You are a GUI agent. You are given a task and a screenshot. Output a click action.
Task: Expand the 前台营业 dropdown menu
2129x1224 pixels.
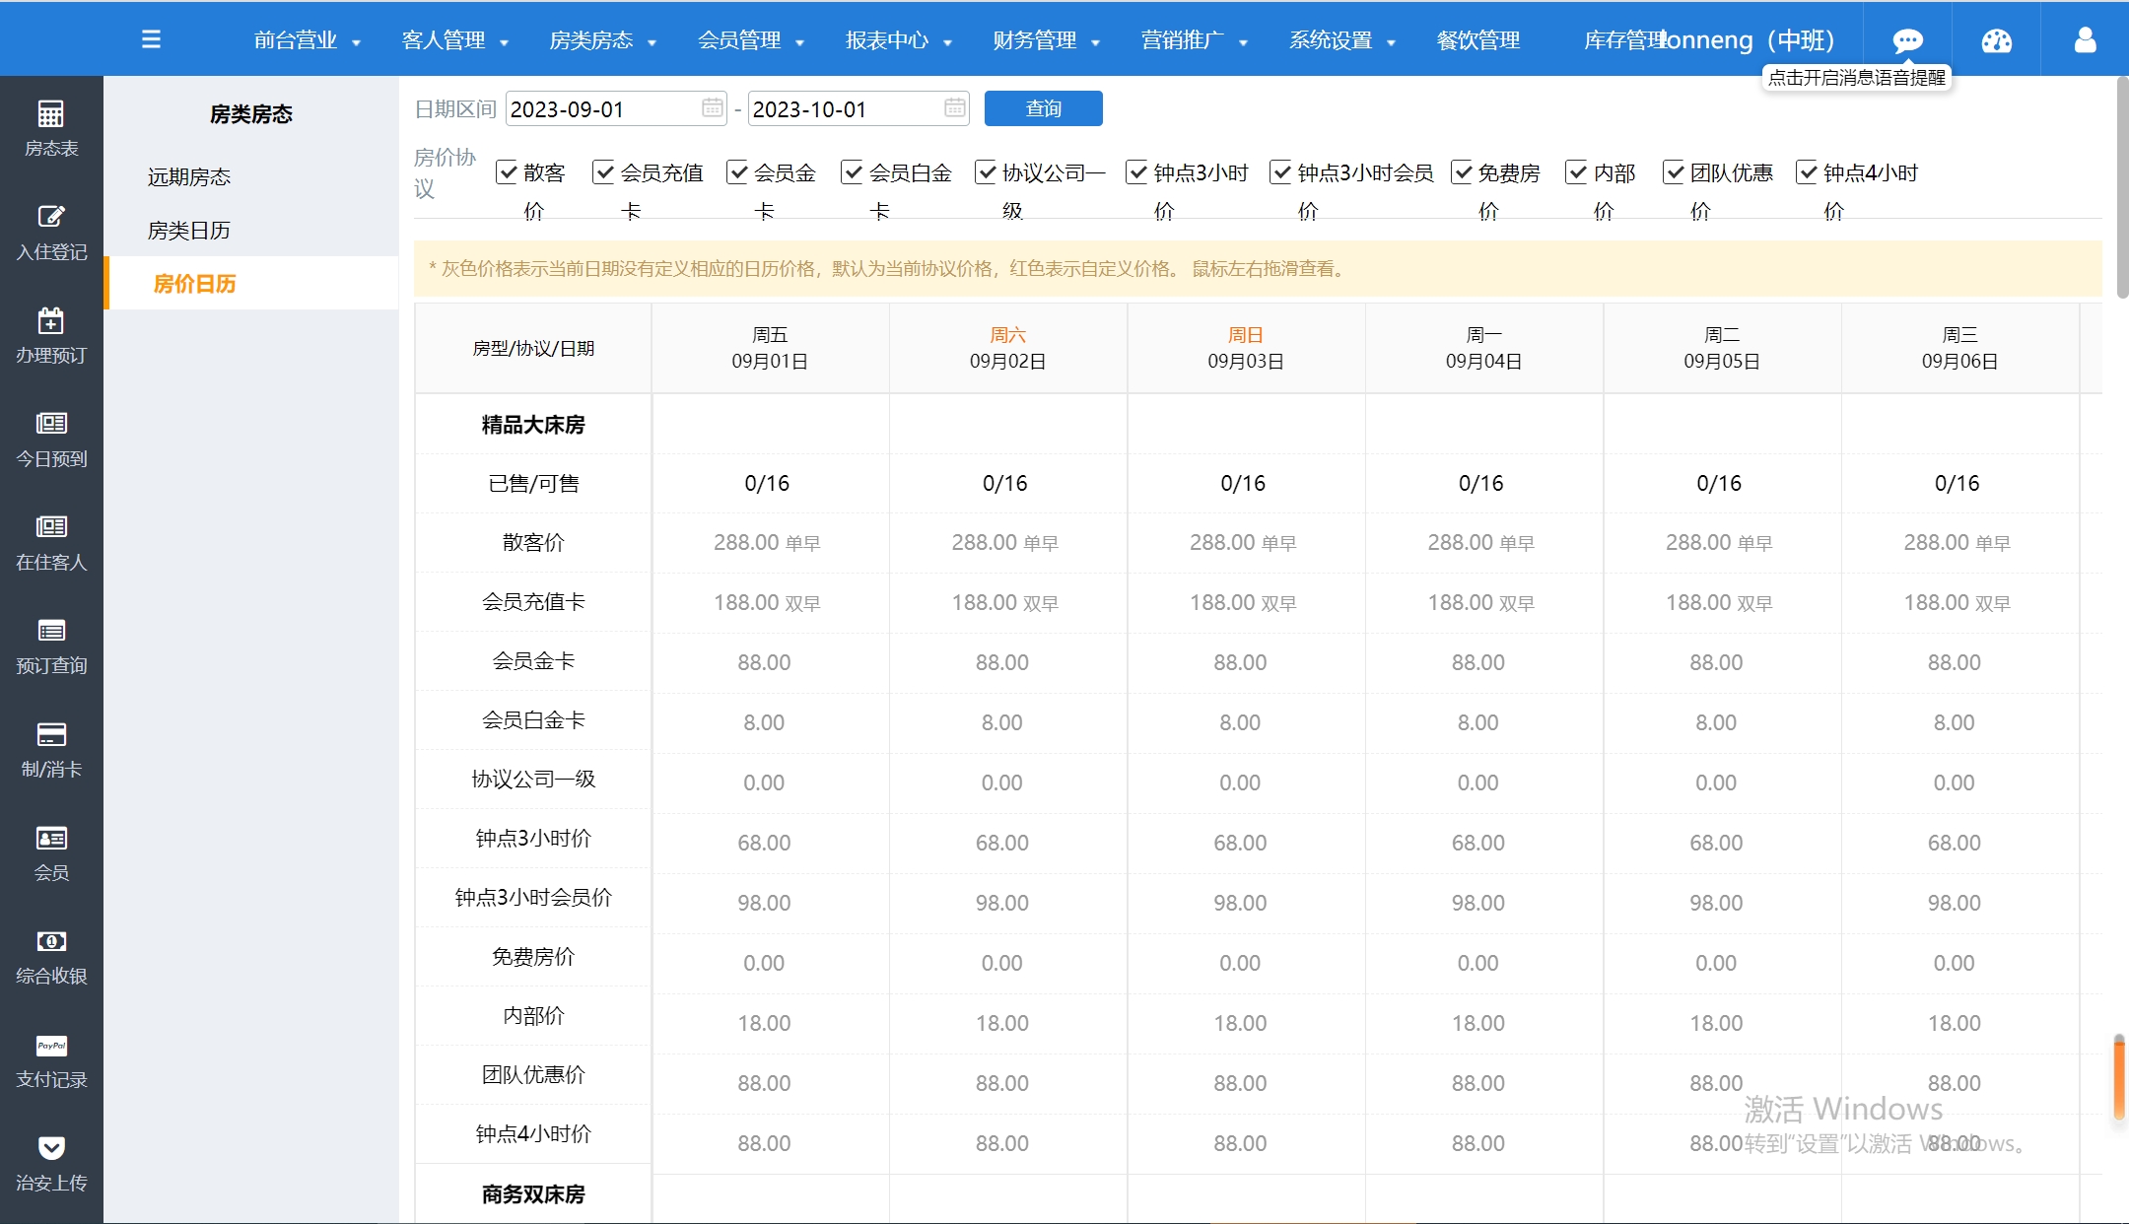tap(308, 40)
